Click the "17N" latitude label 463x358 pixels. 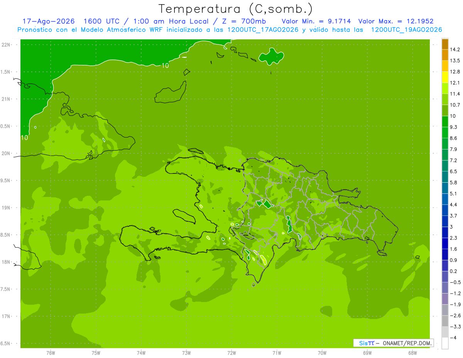pos(6,316)
